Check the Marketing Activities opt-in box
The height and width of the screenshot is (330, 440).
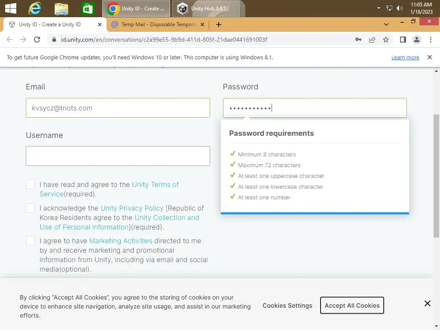tap(31, 241)
